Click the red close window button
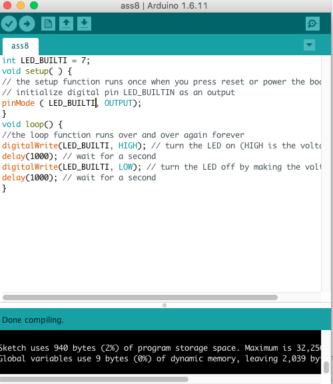The width and height of the screenshot is (333, 384). (x=7, y=5)
